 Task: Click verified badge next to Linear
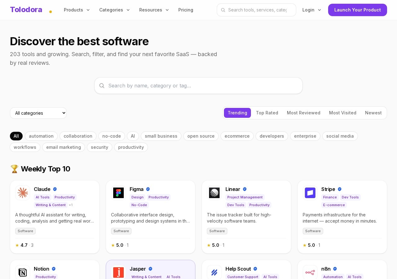(x=245, y=189)
